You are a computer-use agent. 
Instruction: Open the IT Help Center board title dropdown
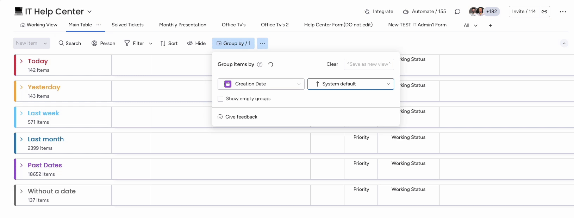[x=89, y=12]
